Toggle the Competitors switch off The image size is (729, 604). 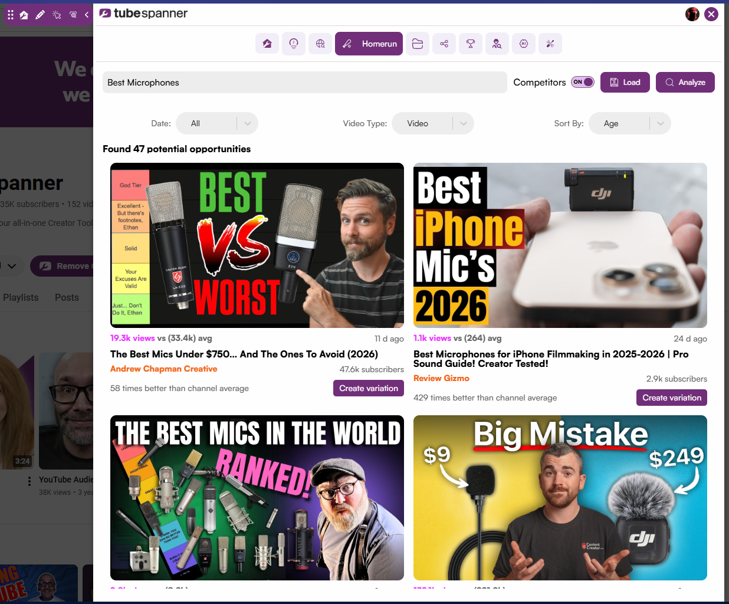click(583, 82)
